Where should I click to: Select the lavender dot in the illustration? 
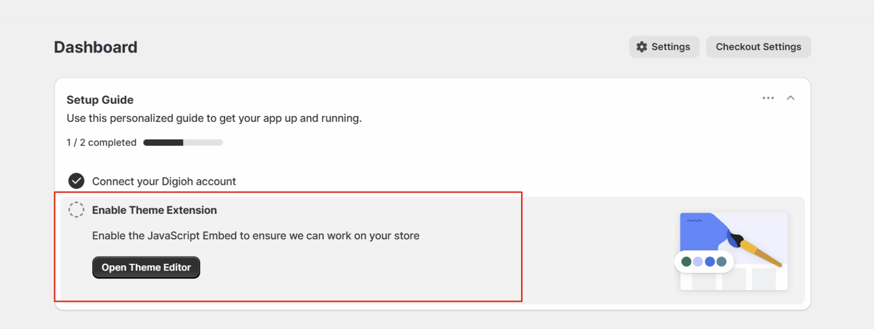point(698,262)
